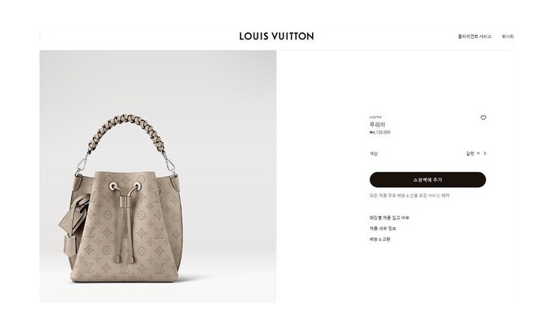This screenshot has height=326, width=553.
Task: Click the 무리아 product name
Action: pyautogui.click(x=378, y=125)
